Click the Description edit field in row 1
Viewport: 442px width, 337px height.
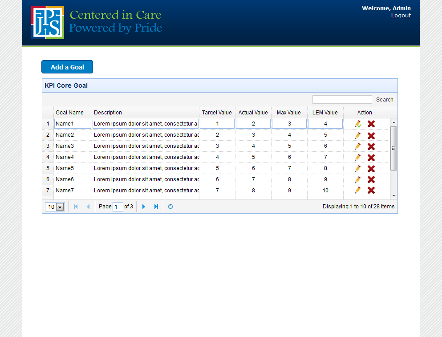click(146, 124)
